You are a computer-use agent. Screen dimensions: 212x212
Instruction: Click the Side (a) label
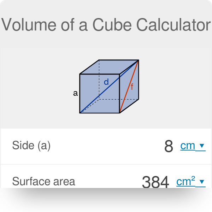31,146
